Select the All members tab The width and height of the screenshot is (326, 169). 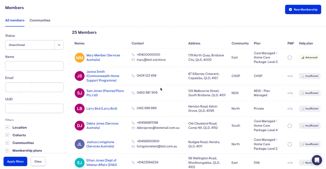(x=15, y=20)
